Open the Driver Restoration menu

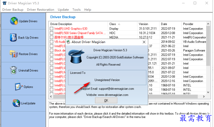click(x=41, y=10)
